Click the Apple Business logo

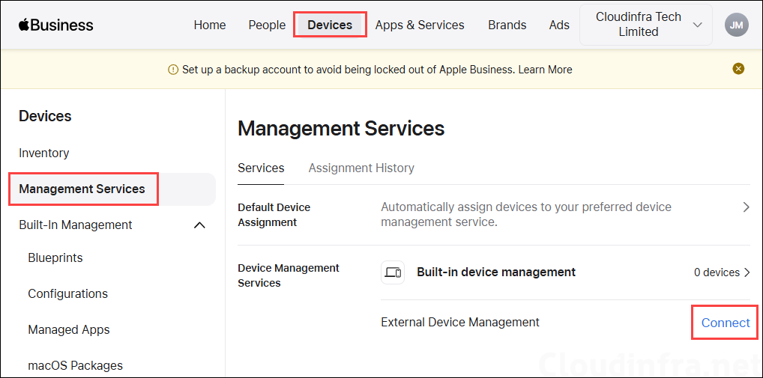tap(56, 25)
